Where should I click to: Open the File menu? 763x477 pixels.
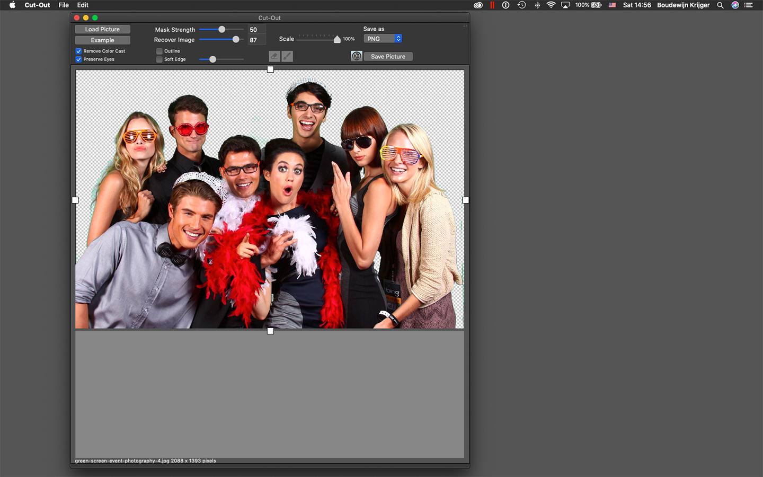64,5
